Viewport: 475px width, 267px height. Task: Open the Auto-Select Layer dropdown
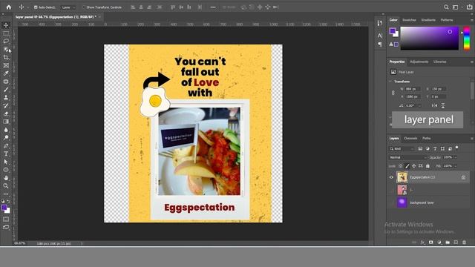(68, 7)
